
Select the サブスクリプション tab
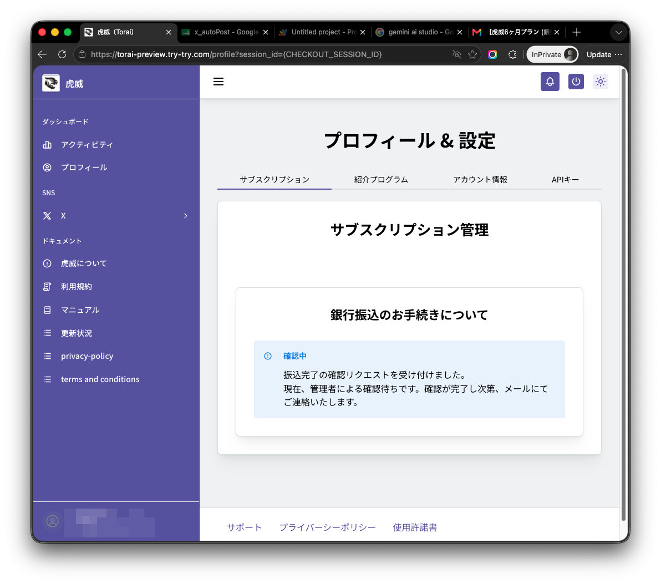274,179
